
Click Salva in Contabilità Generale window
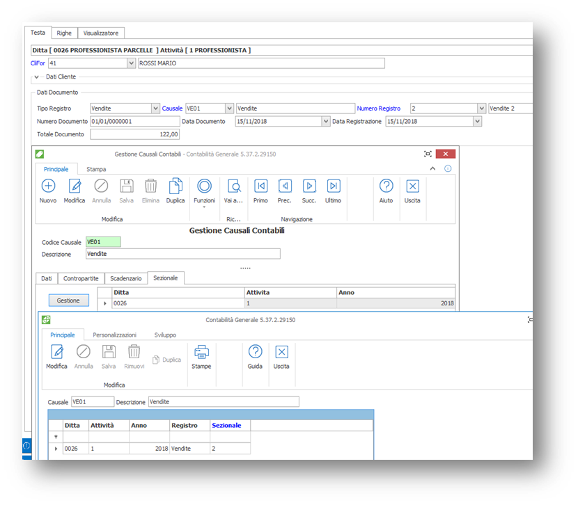109,352
